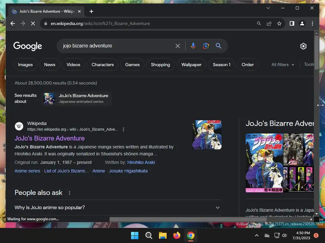Open Google quick settings gear
This screenshot has height=243, width=325.
click(x=303, y=46)
